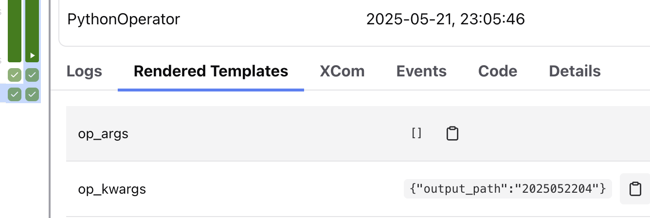Click the op_args row label
Image resolution: width=650 pixels, height=218 pixels.
[x=103, y=133]
